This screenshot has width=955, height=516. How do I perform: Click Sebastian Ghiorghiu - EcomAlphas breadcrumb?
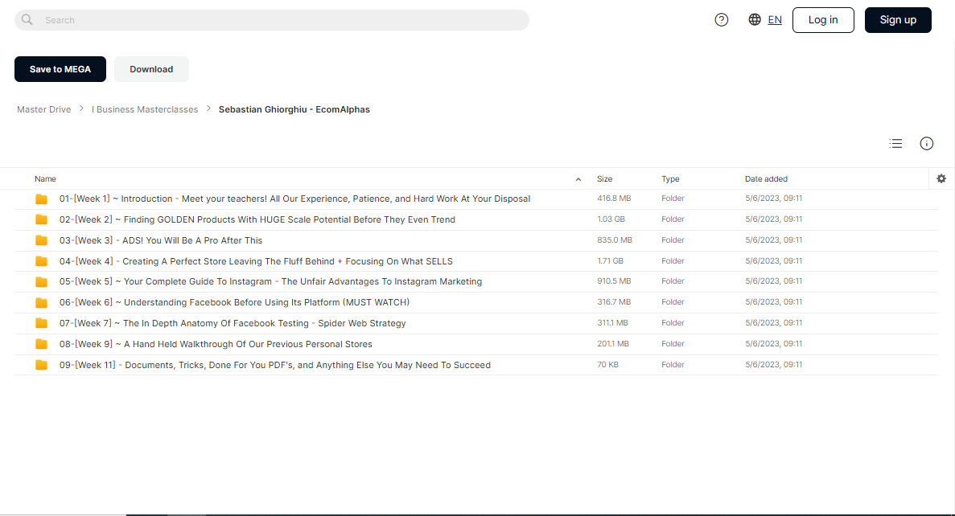pyautogui.click(x=294, y=109)
